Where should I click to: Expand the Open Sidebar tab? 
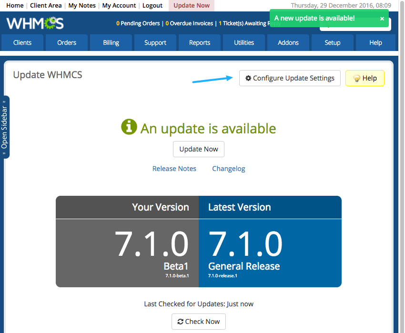tap(4, 127)
